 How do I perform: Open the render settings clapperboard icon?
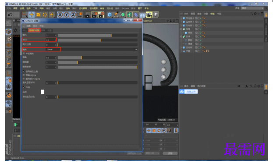coord(101,14)
